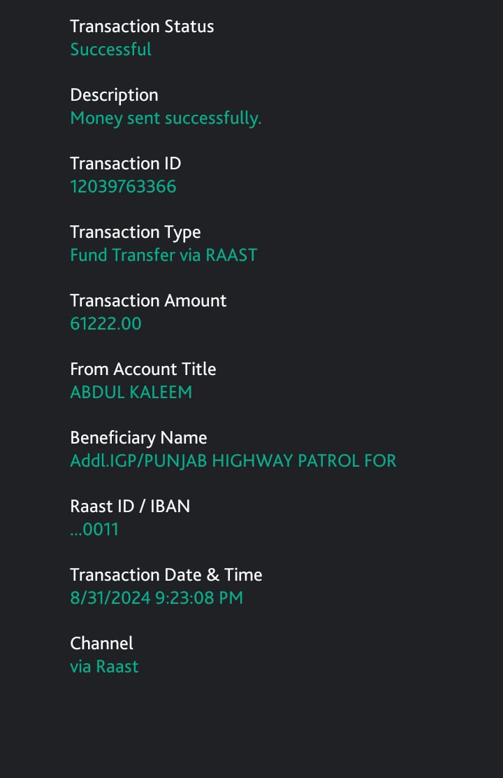Select the timestamp 8/31/2024 9:23:08 PM
This screenshot has height=778, width=503.
pos(156,598)
